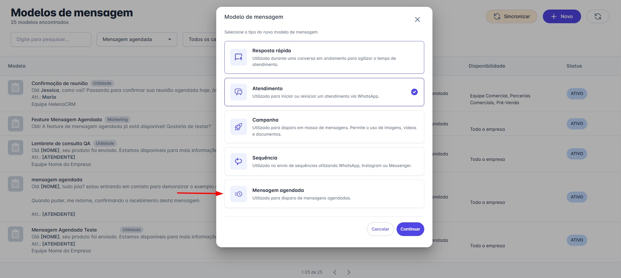Click the Resposta rápida chat icon

pos(238,57)
